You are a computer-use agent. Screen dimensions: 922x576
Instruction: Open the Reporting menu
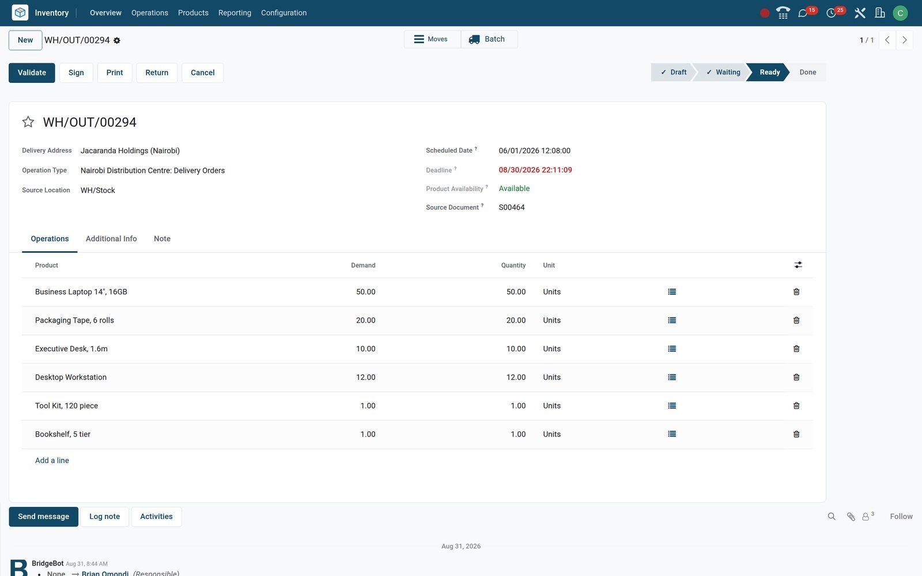pos(235,13)
